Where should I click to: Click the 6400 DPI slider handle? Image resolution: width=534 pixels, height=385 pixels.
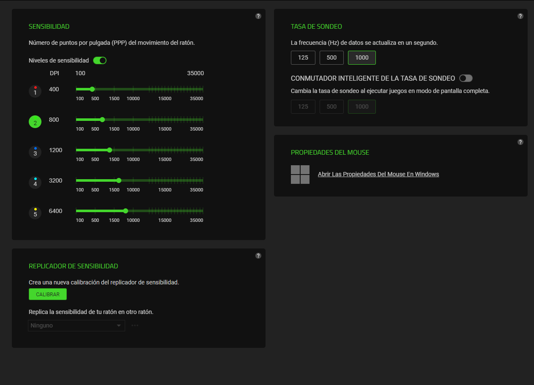[x=126, y=211]
